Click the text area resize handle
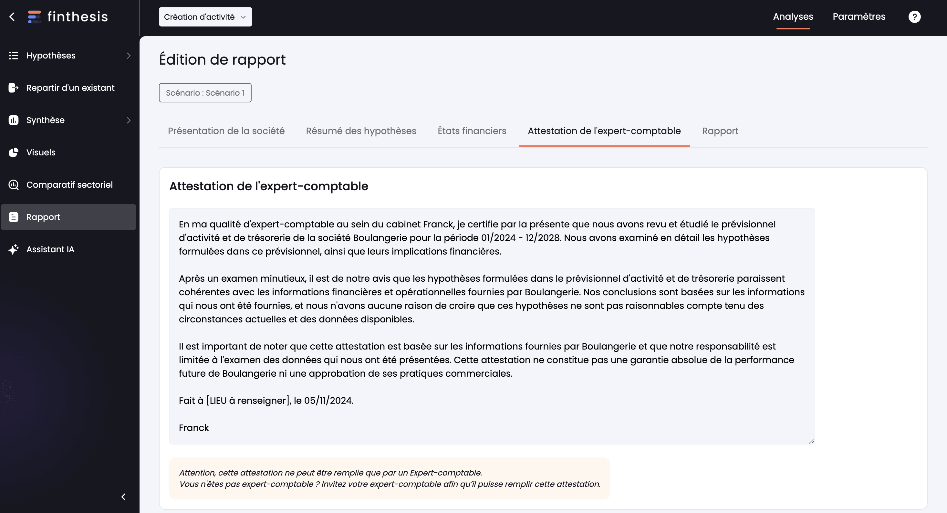This screenshot has width=947, height=513. click(x=811, y=441)
